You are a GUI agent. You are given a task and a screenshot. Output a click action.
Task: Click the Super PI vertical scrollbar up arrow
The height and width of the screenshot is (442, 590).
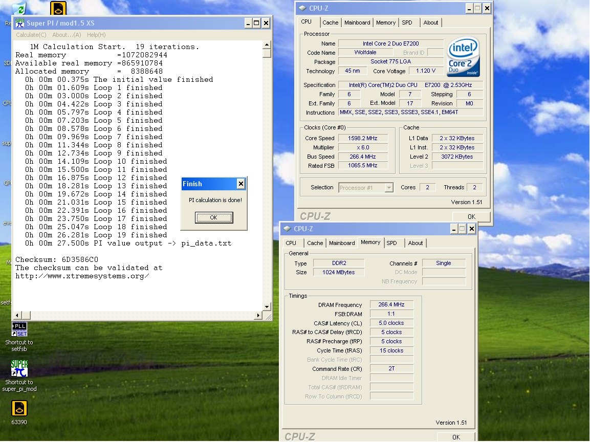[267, 45]
